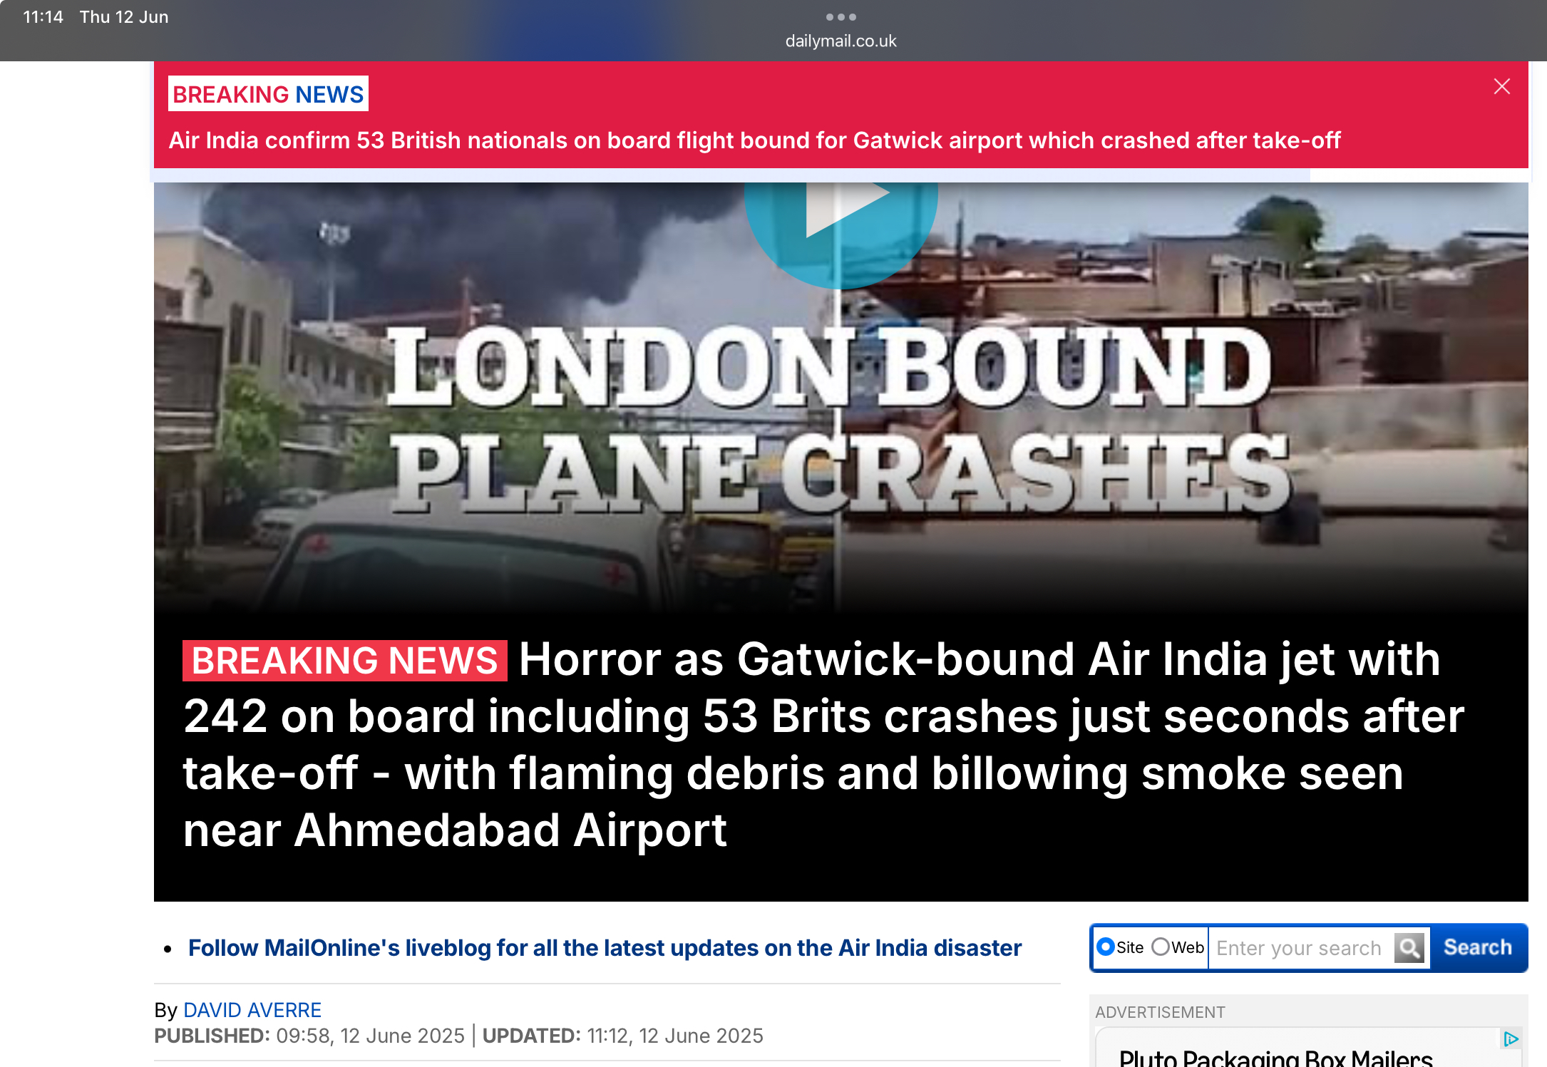
Task: Open the AdChoices icon on the advertisement
Action: [x=1511, y=1039]
